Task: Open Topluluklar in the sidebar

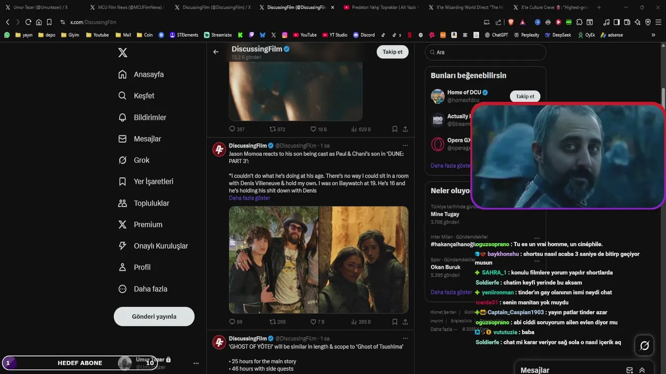Action: coord(144,203)
